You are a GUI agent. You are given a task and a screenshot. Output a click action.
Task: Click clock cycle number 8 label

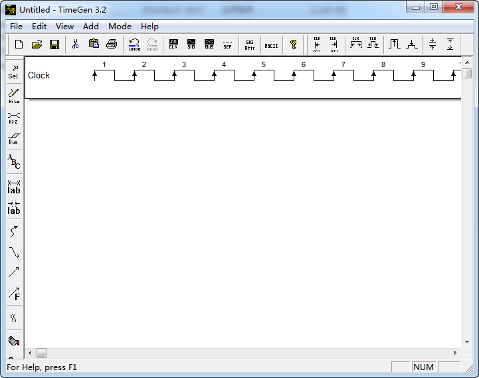383,65
